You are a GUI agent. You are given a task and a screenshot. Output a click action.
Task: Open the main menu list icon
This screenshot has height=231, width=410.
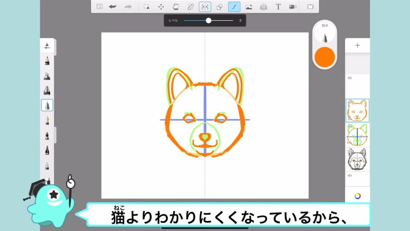coord(100,6)
